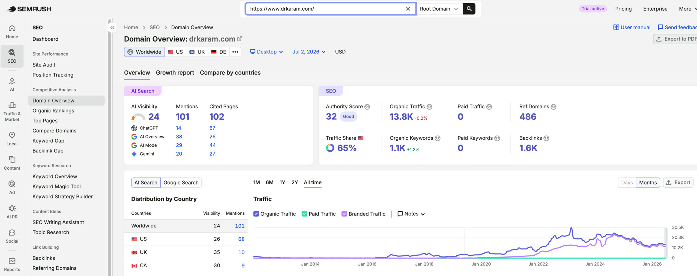Open the Desktop device dropdown
The height and width of the screenshot is (276, 697).
click(x=267, y=52)
